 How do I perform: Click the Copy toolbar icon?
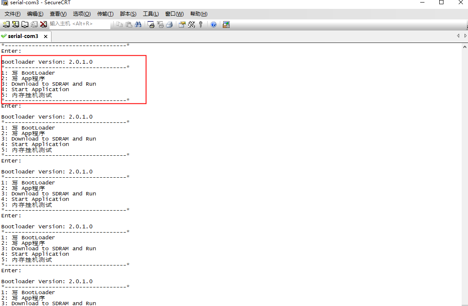tap(119, 24)
